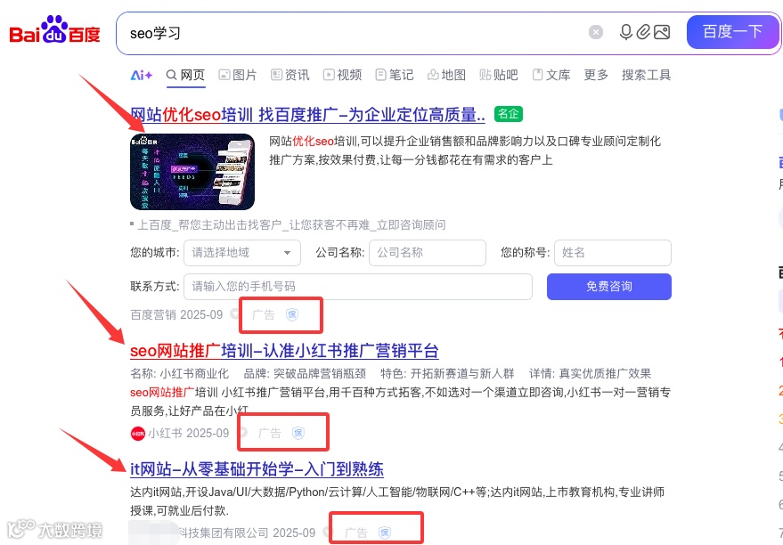Click the 品牌: 突破品牌营销瓶颈 text
This screenshot has width=783, height=545.
point(306,374)
